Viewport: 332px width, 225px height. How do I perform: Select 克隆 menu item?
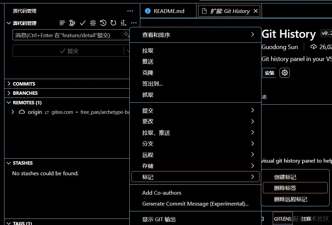coord(195,73)
